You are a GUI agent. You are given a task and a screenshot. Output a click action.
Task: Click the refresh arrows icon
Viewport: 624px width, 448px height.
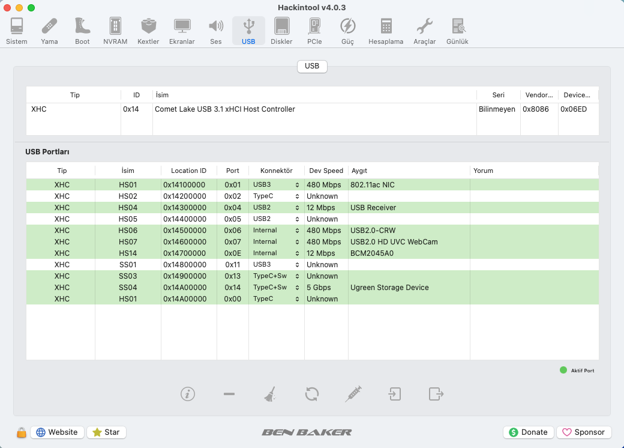311,394
